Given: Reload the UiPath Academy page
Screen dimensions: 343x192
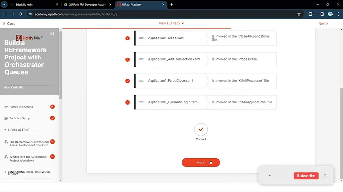Looking at the screenshot, I should (21, 14).
